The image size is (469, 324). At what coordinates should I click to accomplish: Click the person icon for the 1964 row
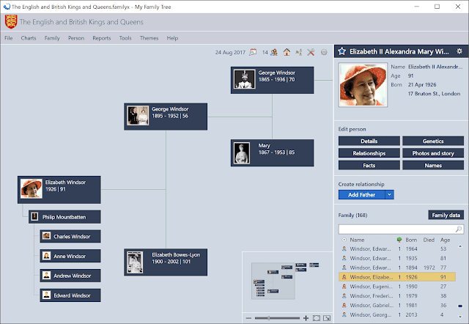344,248
